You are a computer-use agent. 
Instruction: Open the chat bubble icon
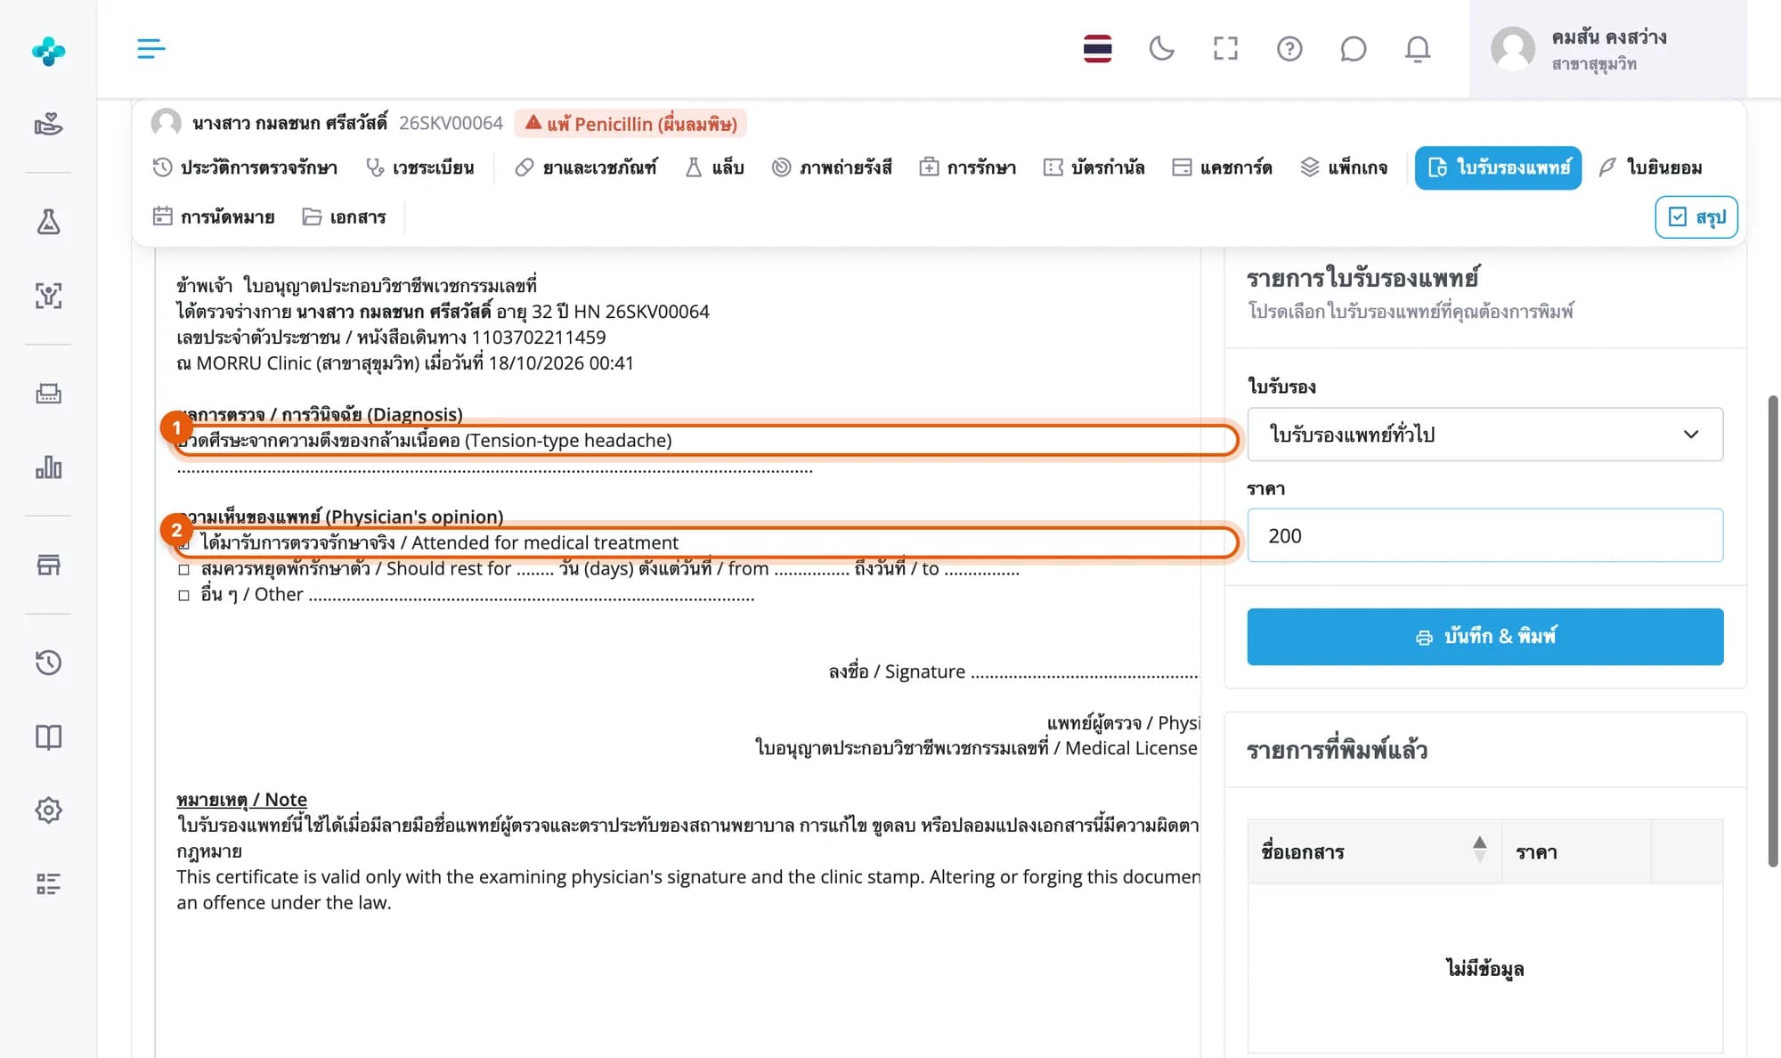click(1353, 48)
